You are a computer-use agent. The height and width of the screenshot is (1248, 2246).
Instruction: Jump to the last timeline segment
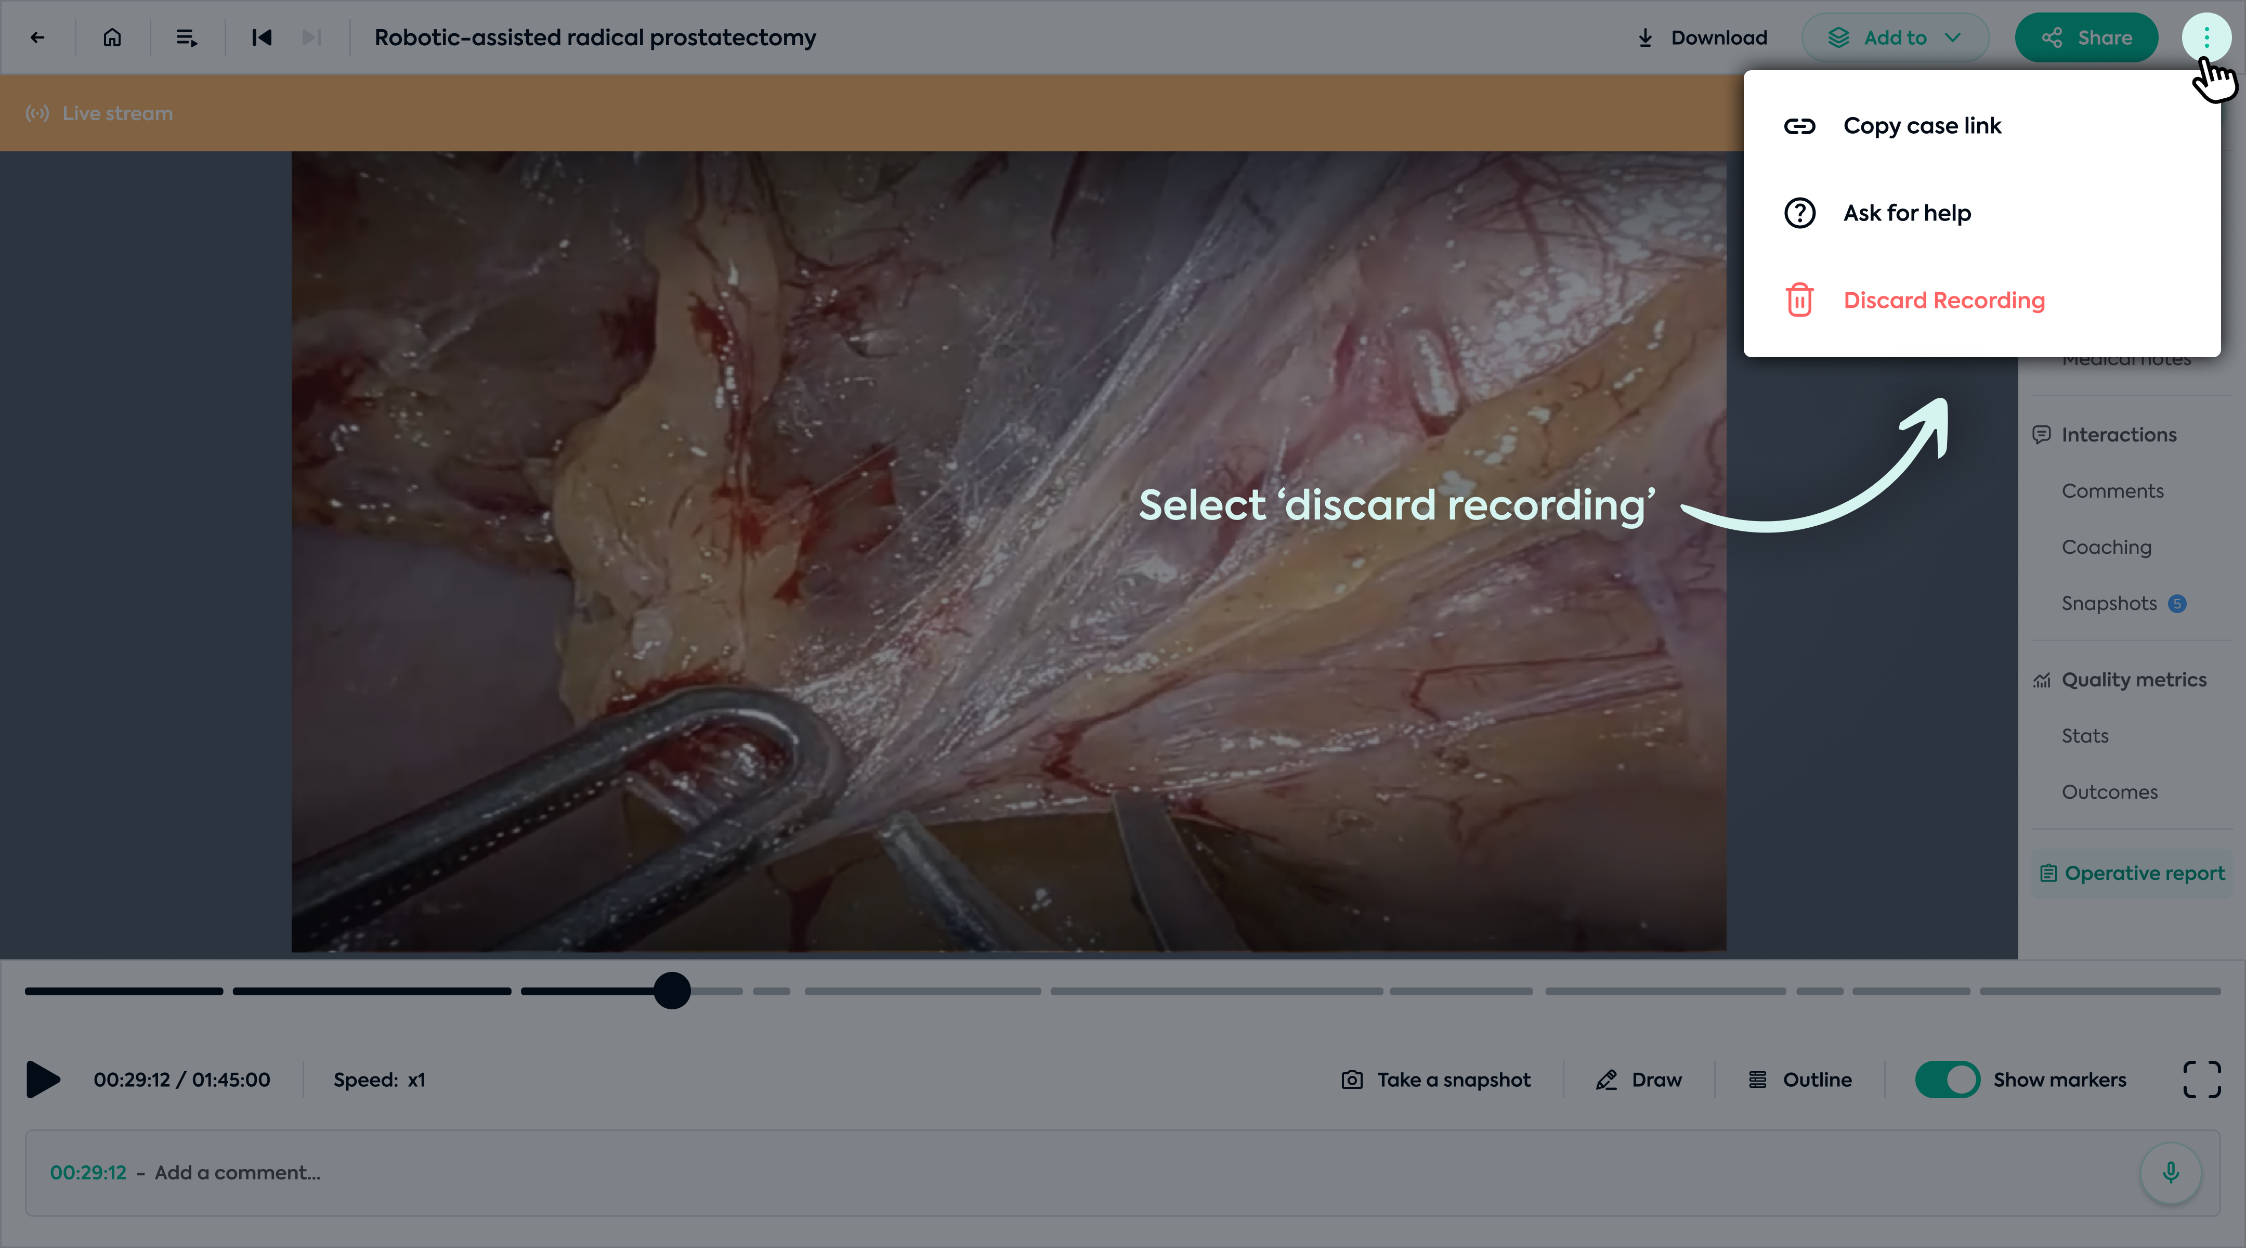(x=2099, y=992)
